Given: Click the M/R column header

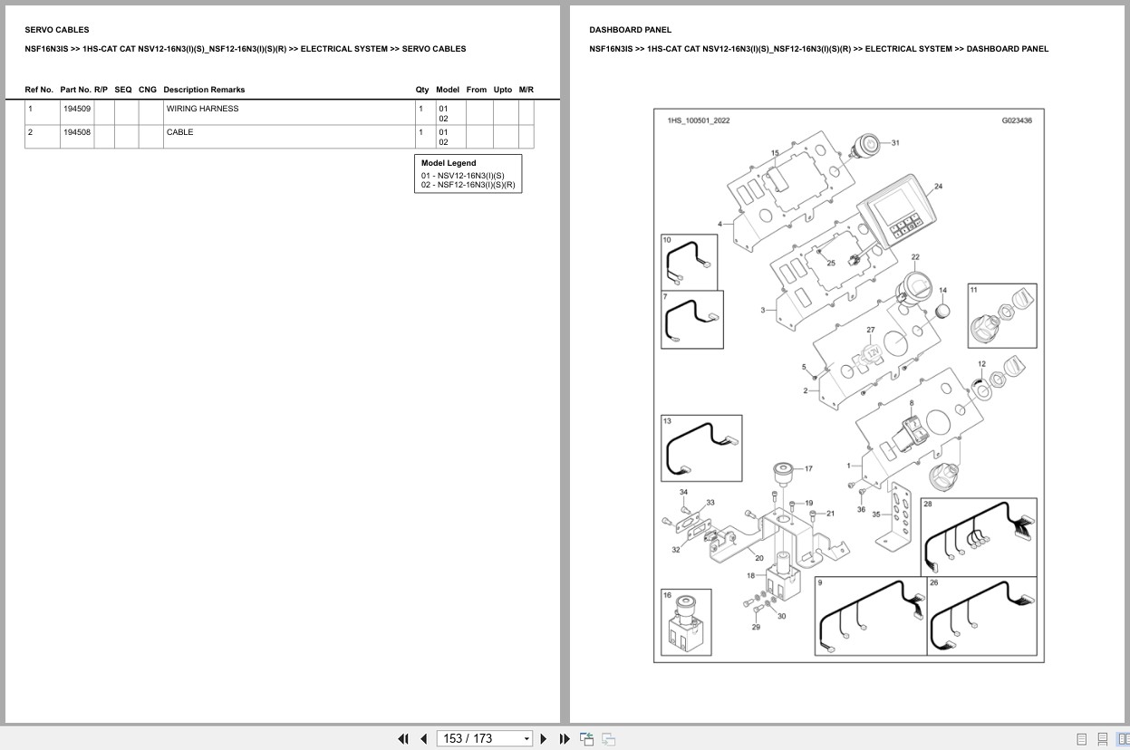Looking at the screenshot, I should click(x=526, y=90).
